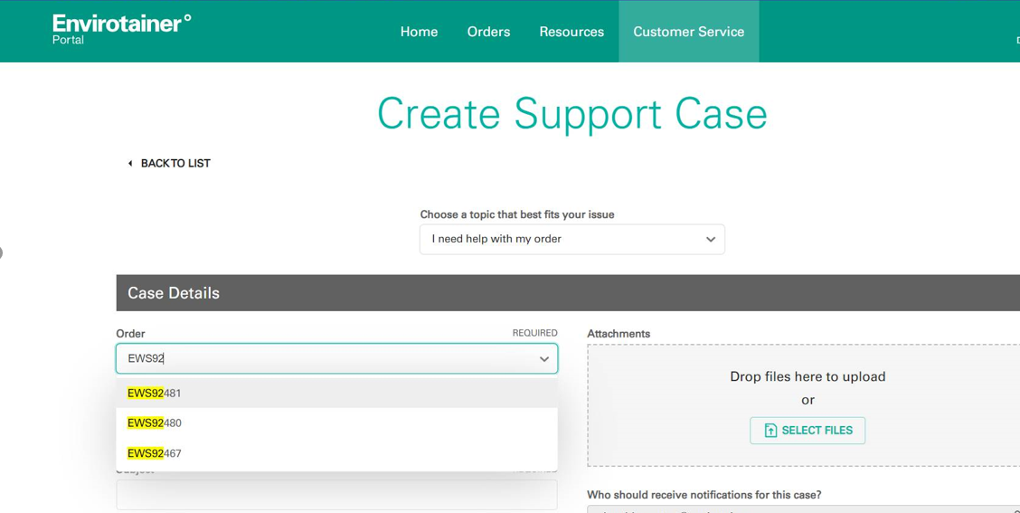Open the topic dropdown showing 'I need help with my order'
1020x513 pixels.
(x=571, y=239)
